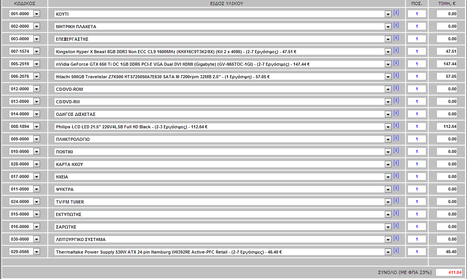
Task: Open info link for ΟΔΗΓΟΣ ΔΙΣΚΕΤΑΣ row
Action: pyautogui.click(x=396, y=113)
